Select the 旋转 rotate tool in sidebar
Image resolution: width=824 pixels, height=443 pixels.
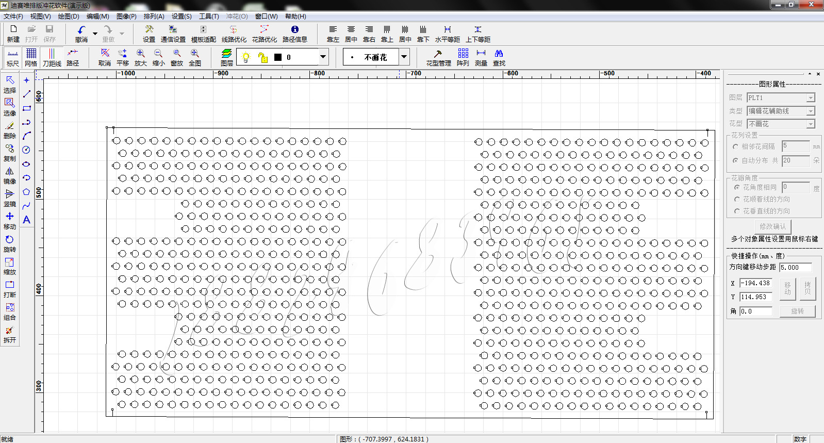coord(10,243)
